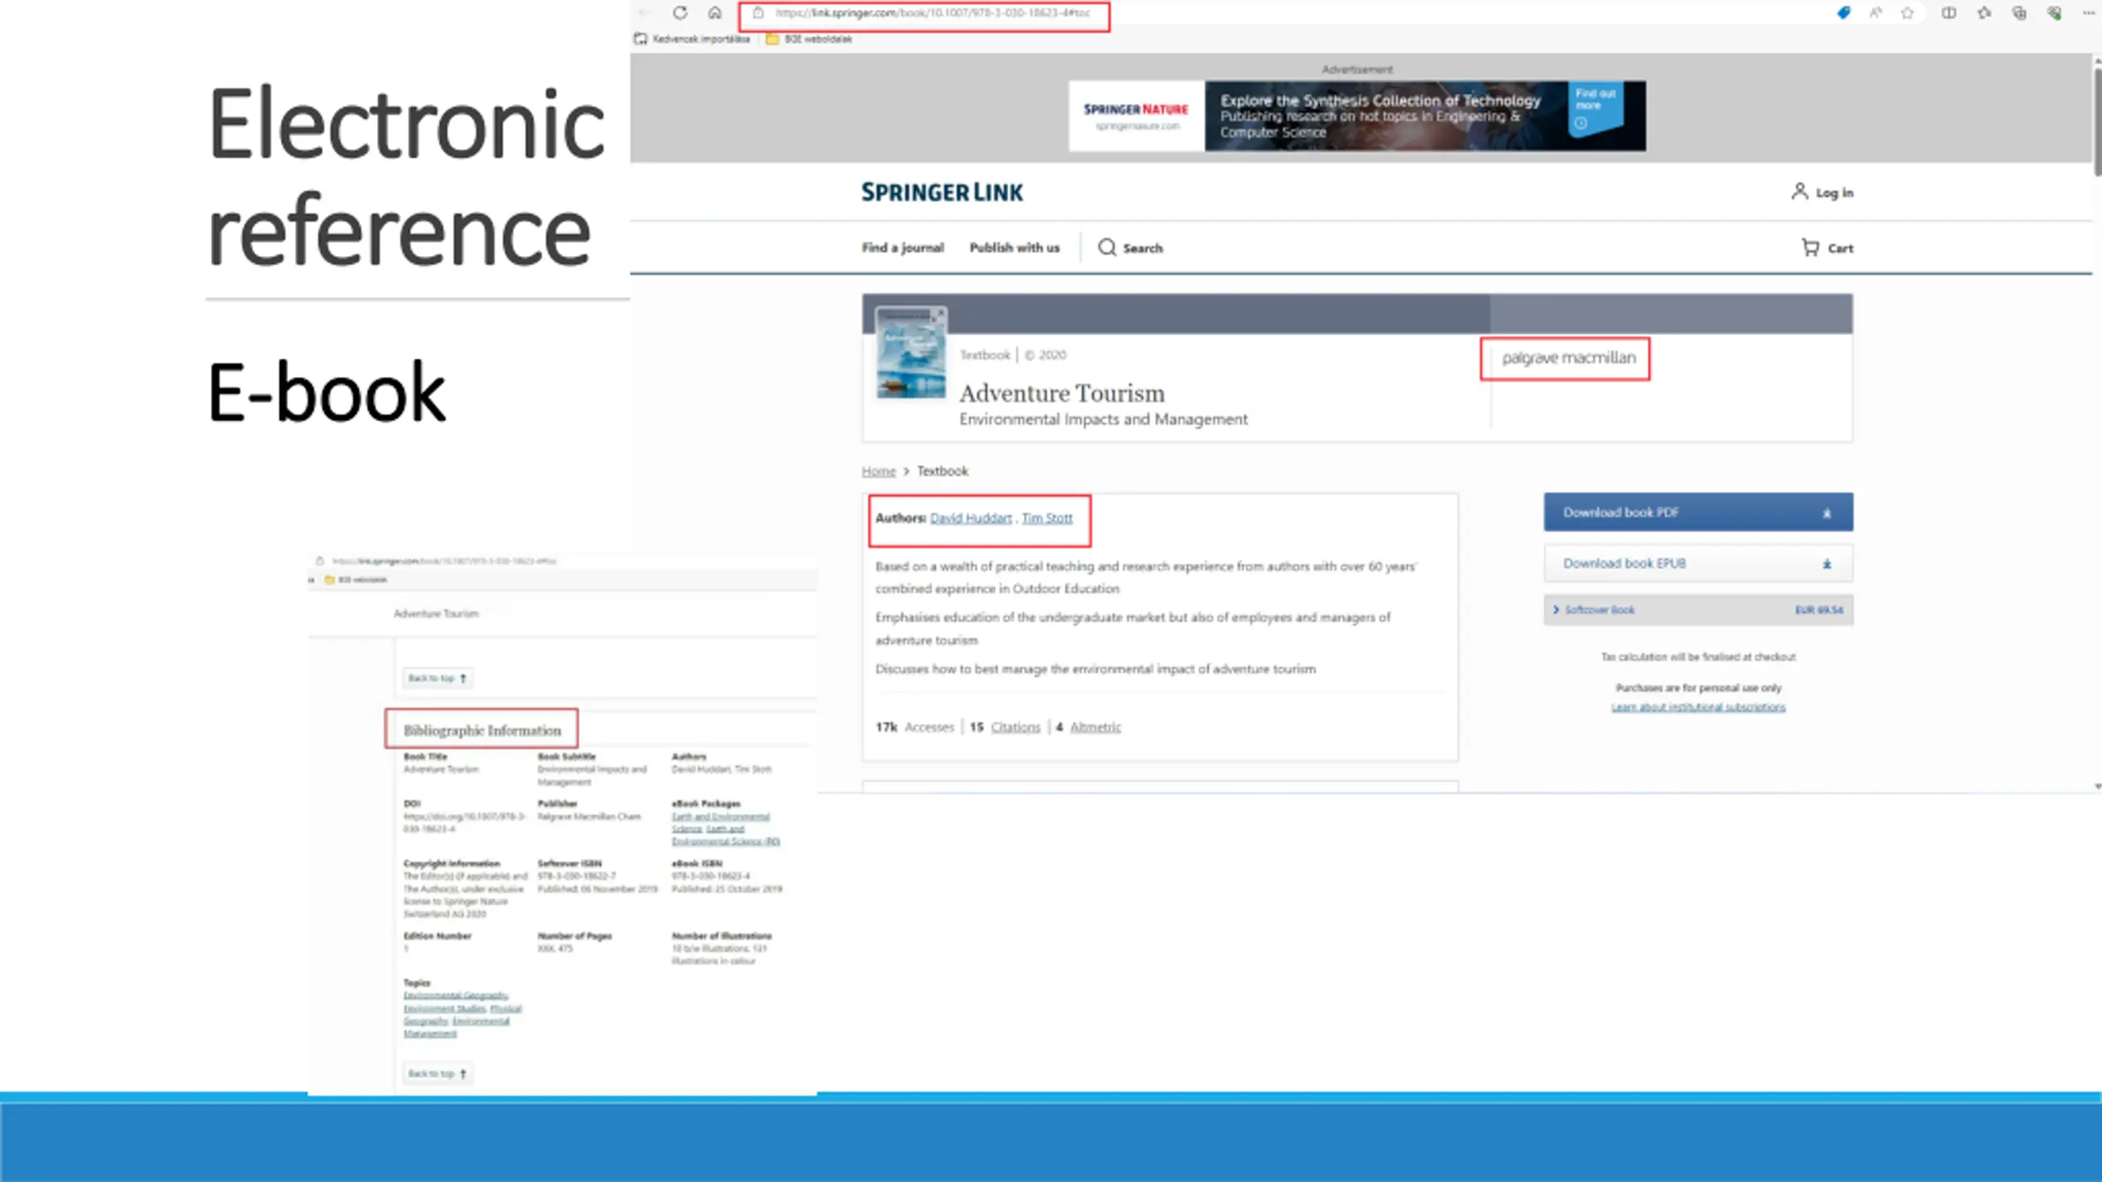Open author Tim Stott link
This screenshot has width=2102, height=1182.
(1047, 518)
